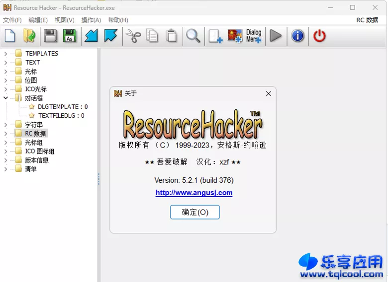Click the star icon beside TEXTFILEDLG : 0
This screenshot has height=282, width=388.
pos(32,116)
